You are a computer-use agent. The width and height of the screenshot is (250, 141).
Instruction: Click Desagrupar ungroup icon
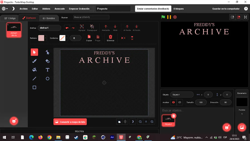point(92,28)
